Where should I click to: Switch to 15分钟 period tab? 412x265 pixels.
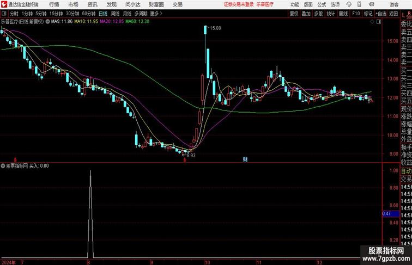point(56,14)
